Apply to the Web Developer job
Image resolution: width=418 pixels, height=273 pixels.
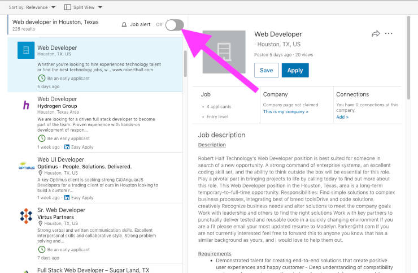(295, 70)
